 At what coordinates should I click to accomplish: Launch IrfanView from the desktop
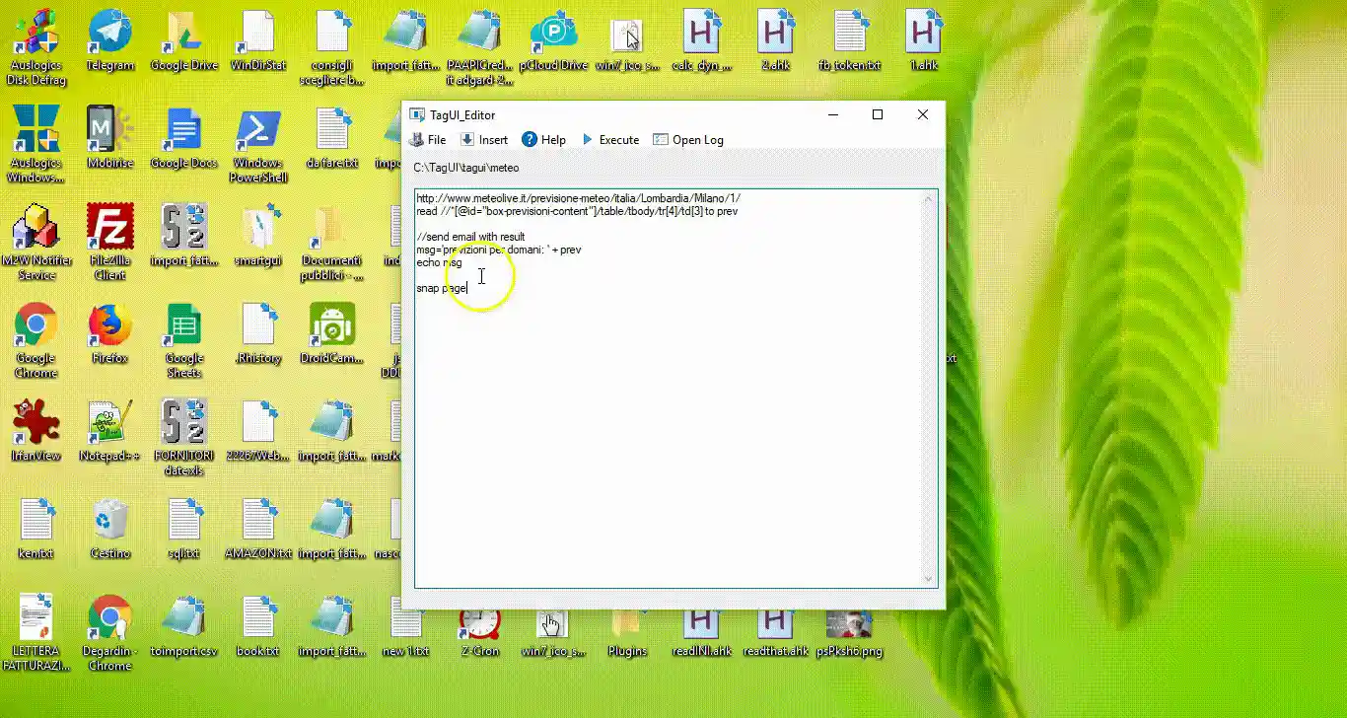click(x=35, y=419)
